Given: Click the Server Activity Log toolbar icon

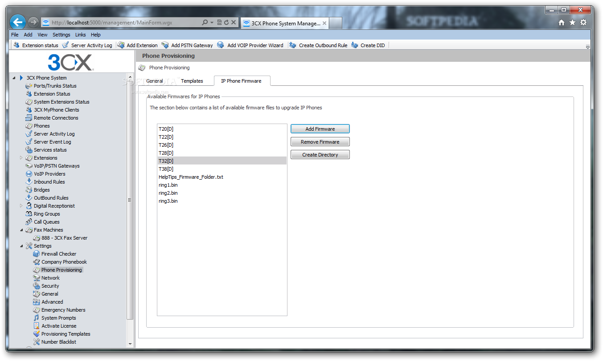Looking at the screenshot, I should click(x=65, y=45).
